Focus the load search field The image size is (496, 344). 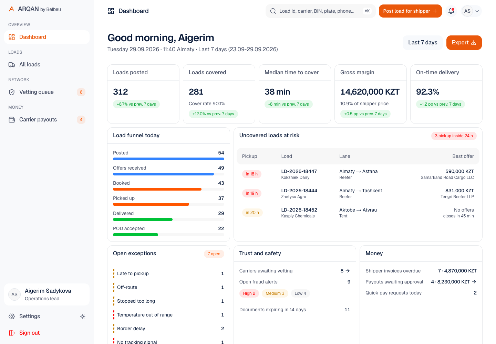click(x=320, y=11)
